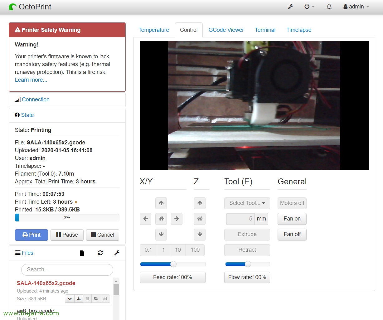Click the flow rate slider handle
This screenshot has height=320, width=383.
(x=248, y=264)
